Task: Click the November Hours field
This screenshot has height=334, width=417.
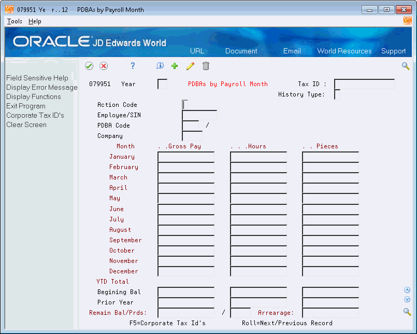Action: 258,261
